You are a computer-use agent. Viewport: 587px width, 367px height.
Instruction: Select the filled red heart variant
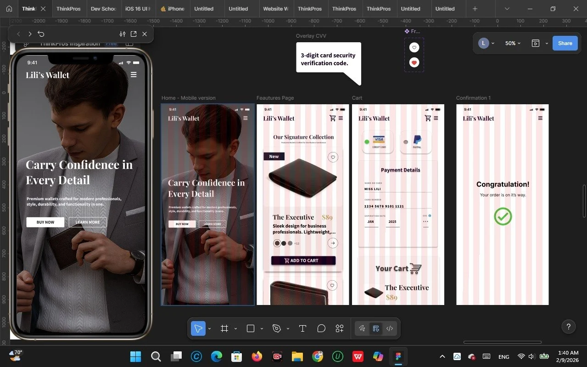(x=414, y=62)
